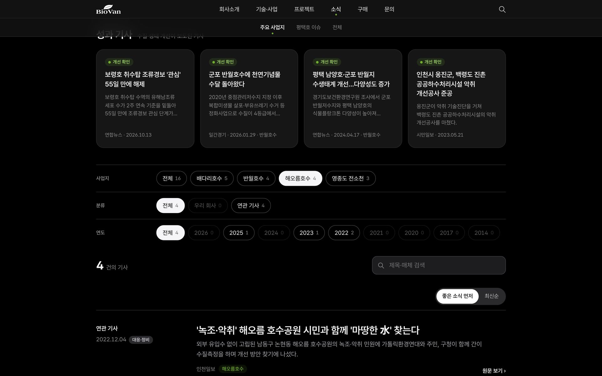
Task: Follow the 원문 보기 link
Action: coord(494,371)
